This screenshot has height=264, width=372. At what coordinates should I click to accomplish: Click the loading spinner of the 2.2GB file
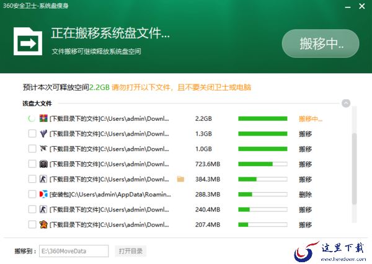point(32,118)
